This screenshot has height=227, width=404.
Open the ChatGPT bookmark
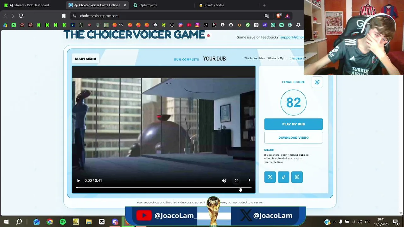click(x=256, y=25)
